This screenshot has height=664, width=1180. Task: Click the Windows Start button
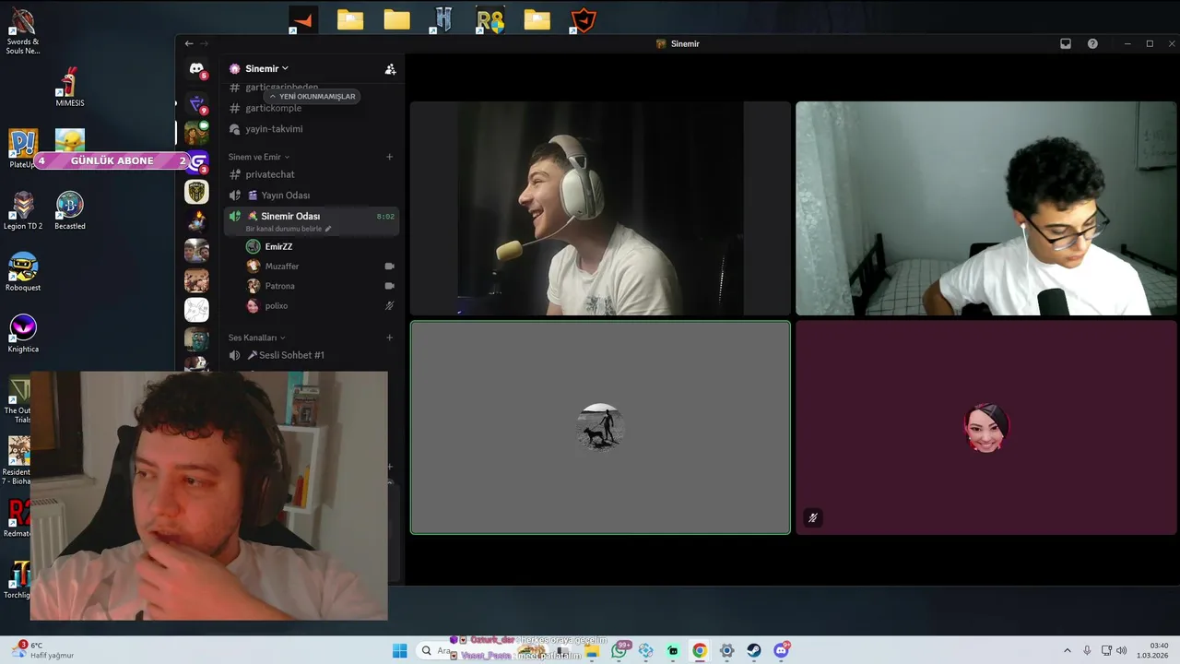399,650
